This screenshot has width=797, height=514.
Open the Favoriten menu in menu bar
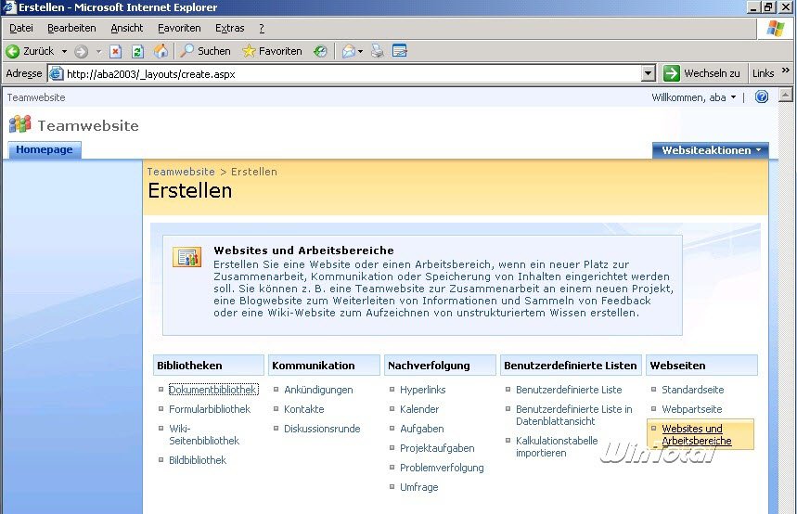(x=179, y=28)
